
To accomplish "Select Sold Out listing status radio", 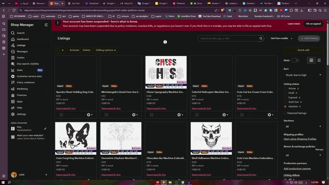I will tap(285, 102).
